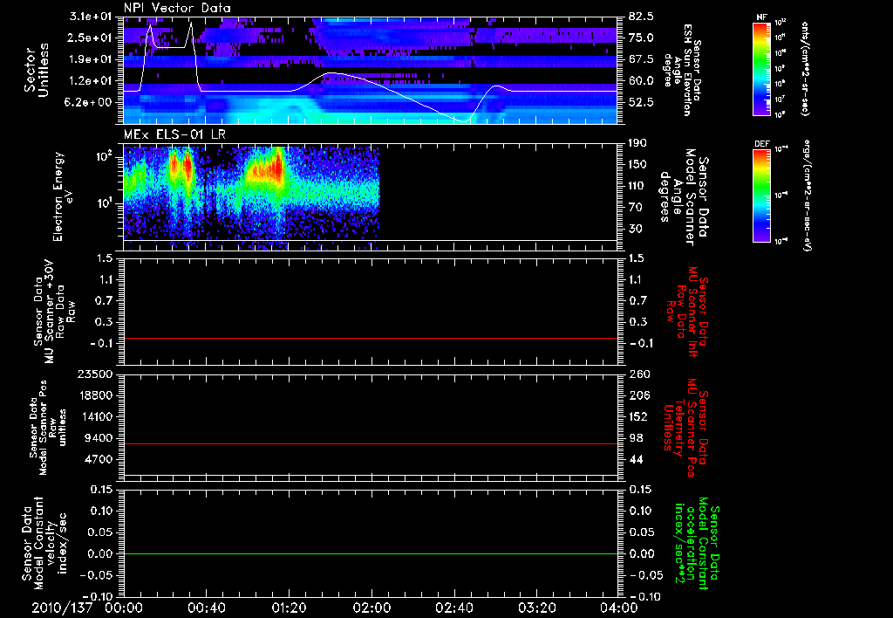Click the 60.0 sun elevation tick value
This screenshot has height=618, width=893.
[x=641, y=81]
